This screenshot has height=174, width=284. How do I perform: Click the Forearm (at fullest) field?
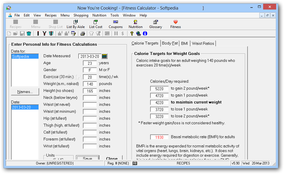90,140
